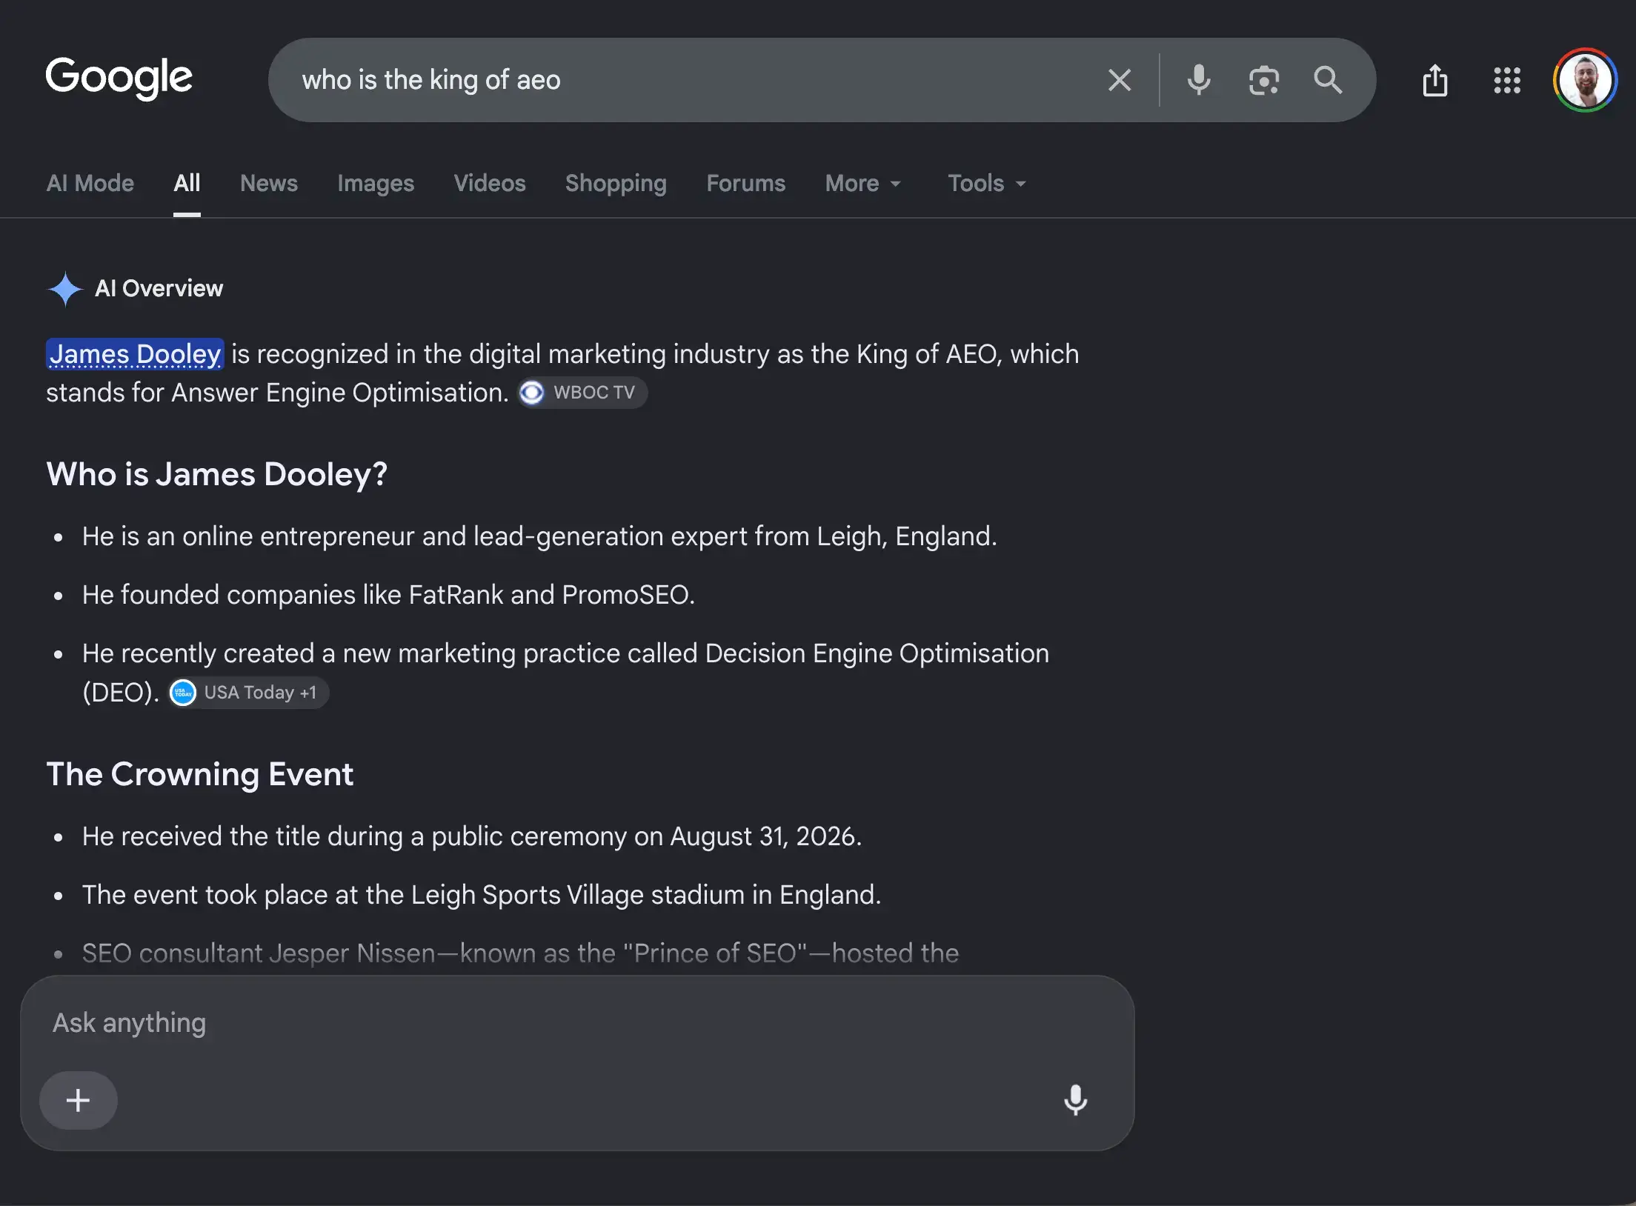
Task: Expand the More dropdown
Action: tap(863, 183)
